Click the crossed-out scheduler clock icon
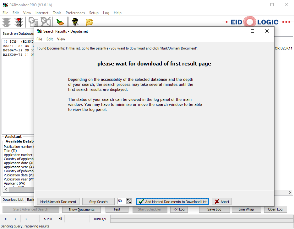 pos(46,22)
